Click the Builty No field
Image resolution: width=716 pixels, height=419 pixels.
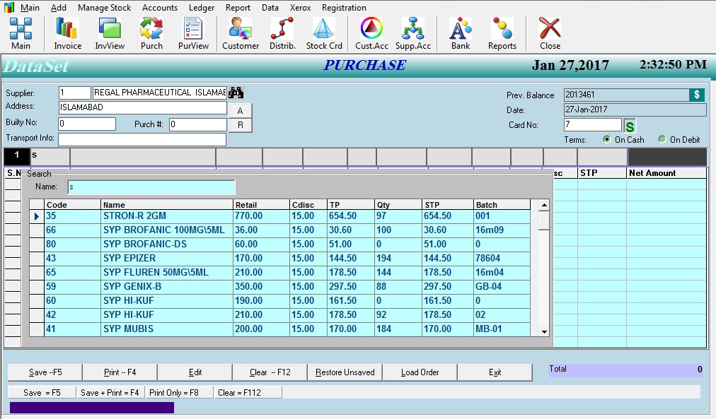pyautogui.click(x=87, y=124)
